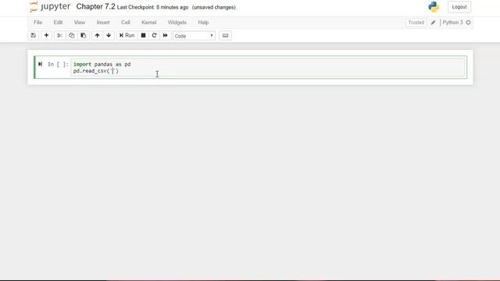Run the current cell
Screen dimensions: 500x281
pos(127,35)
